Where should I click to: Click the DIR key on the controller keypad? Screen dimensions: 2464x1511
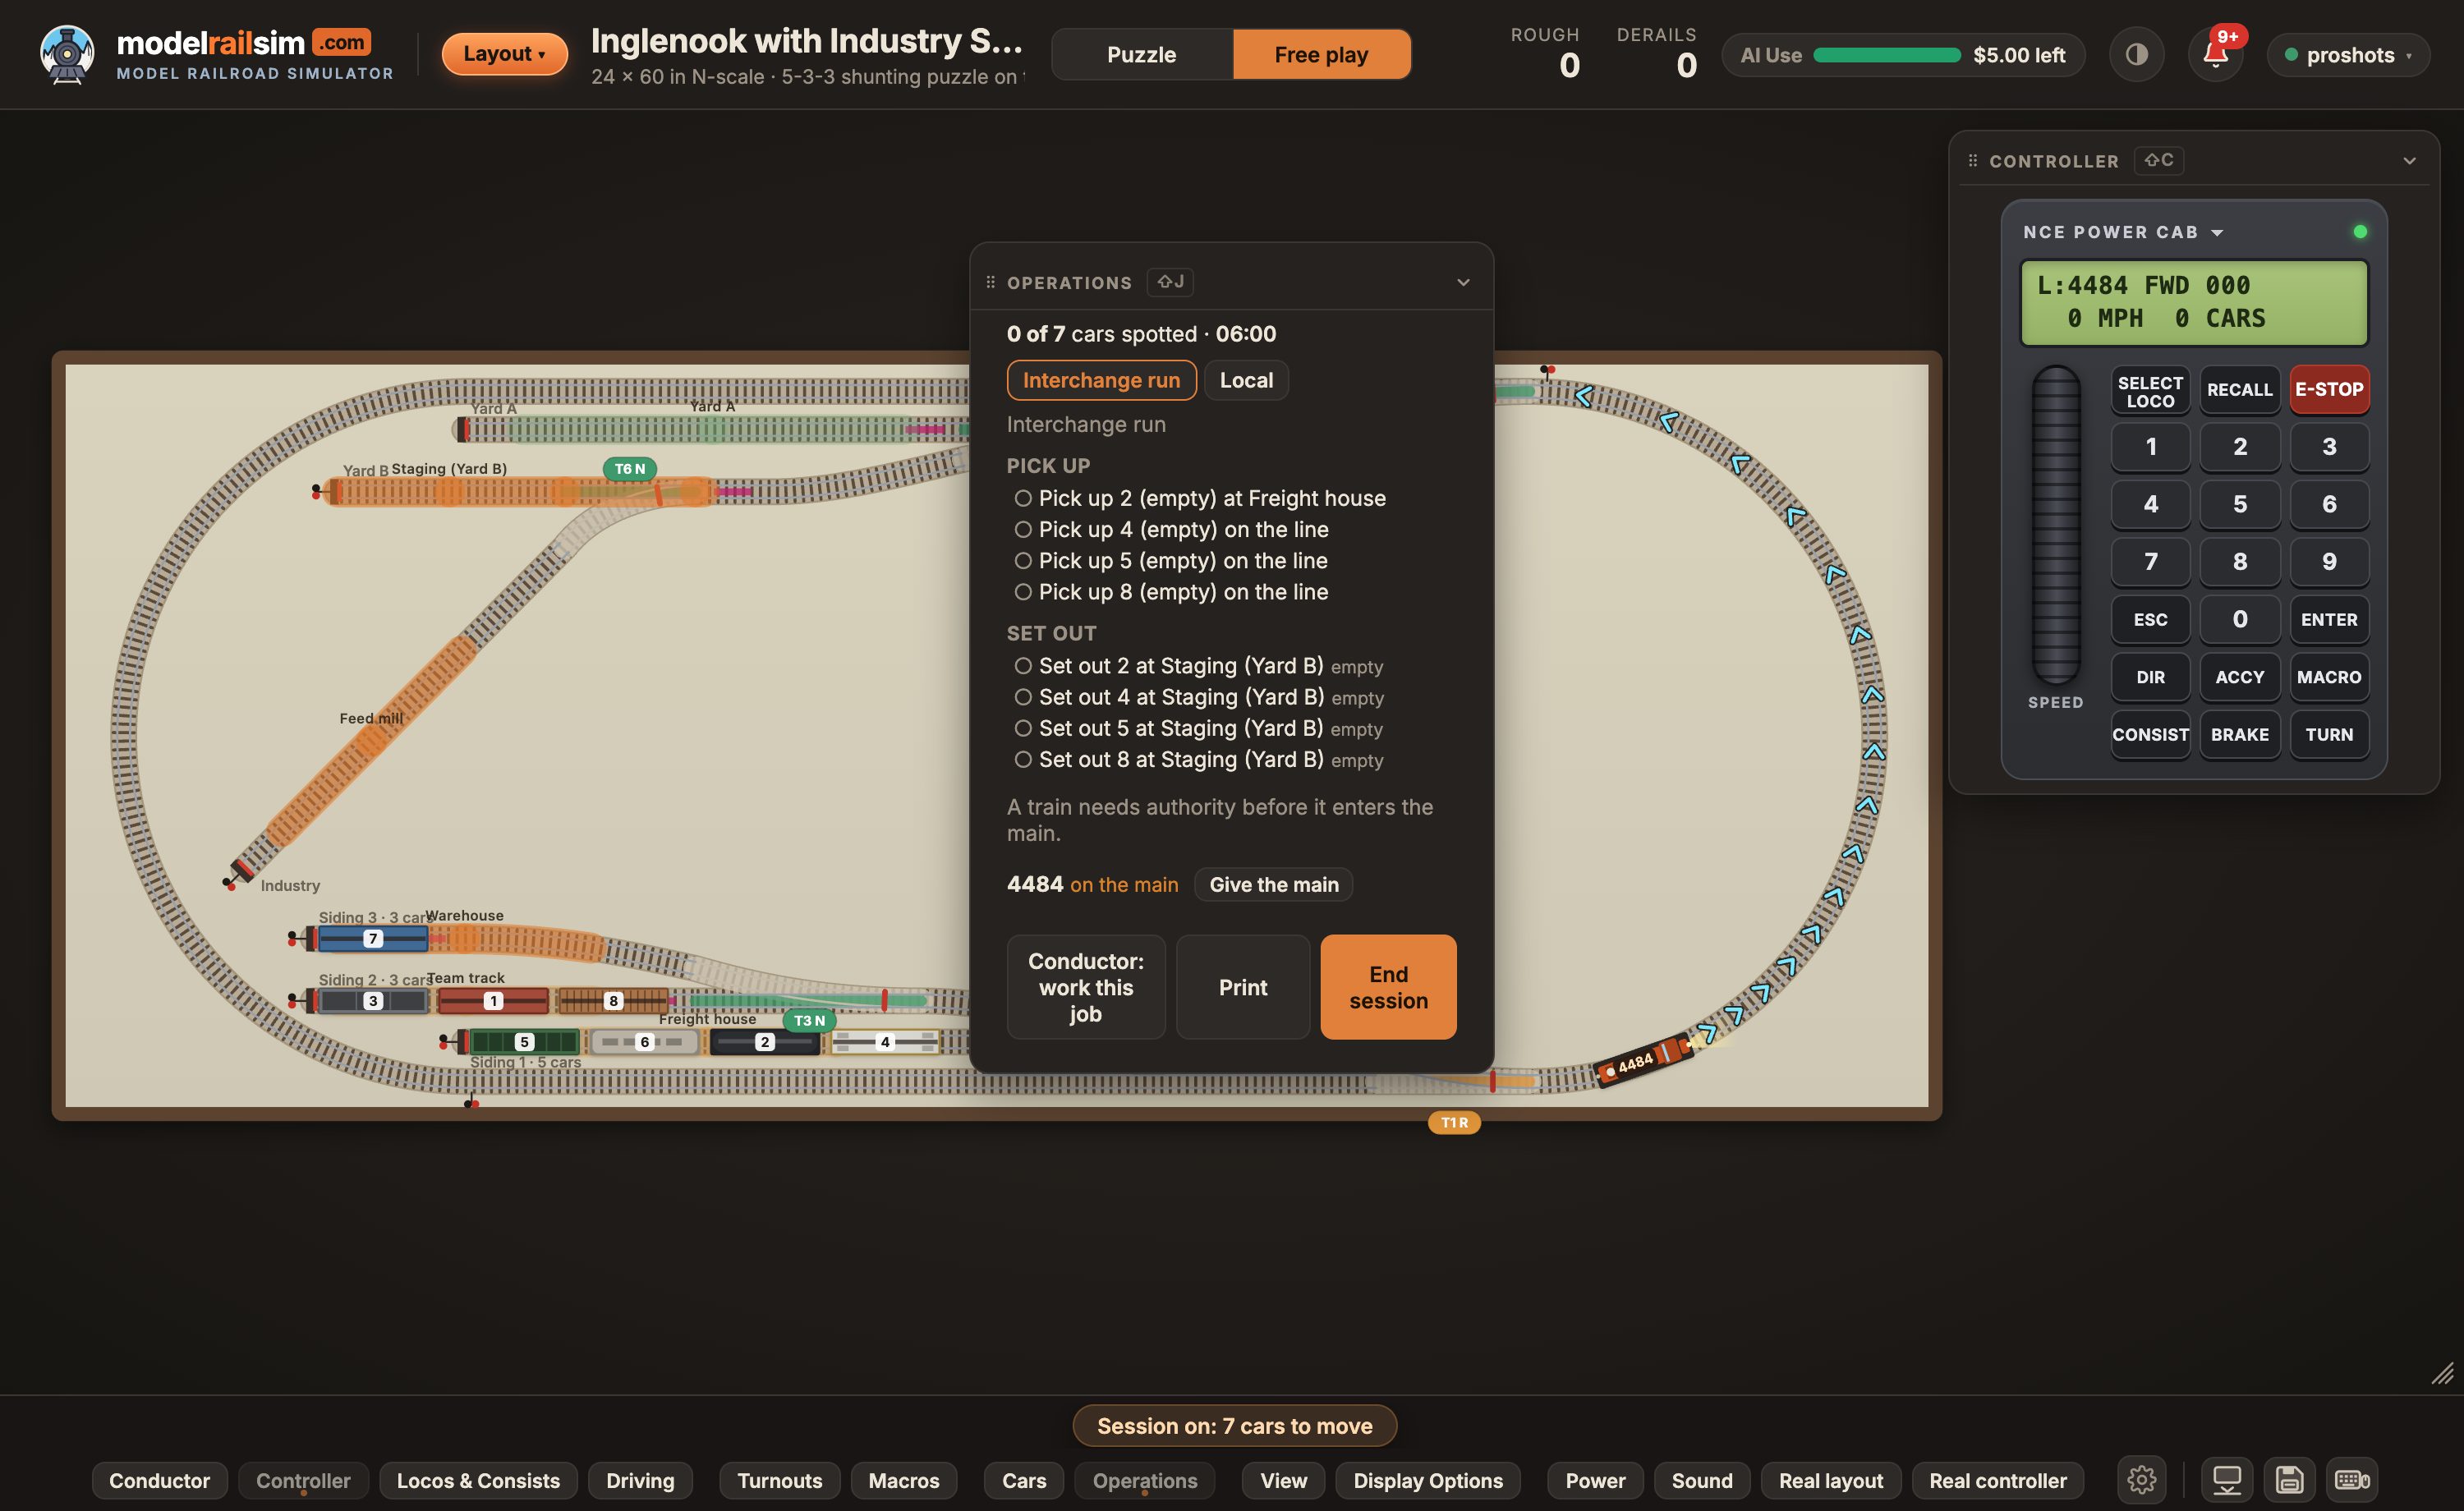(x=2150, y=677)
